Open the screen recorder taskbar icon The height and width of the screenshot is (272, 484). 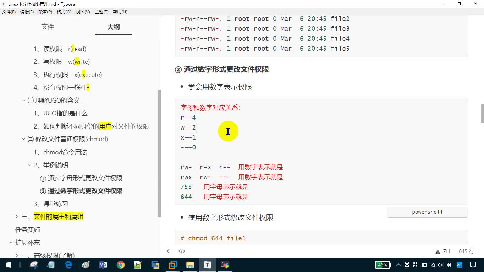click(x=225, y=265)
